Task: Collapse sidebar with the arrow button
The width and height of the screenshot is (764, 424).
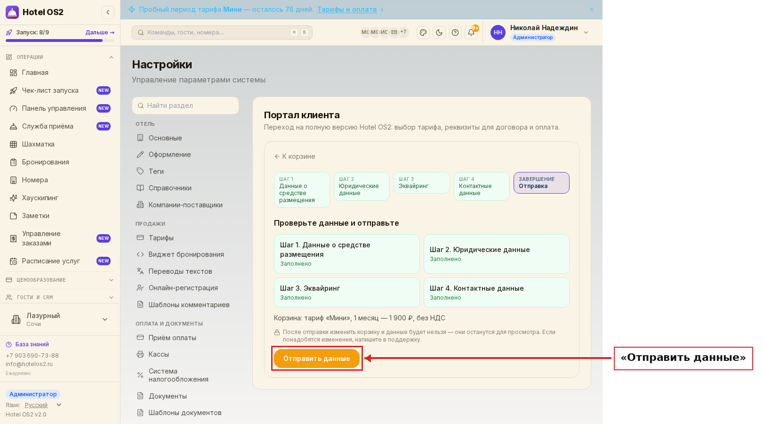Action: pos(108,12)
